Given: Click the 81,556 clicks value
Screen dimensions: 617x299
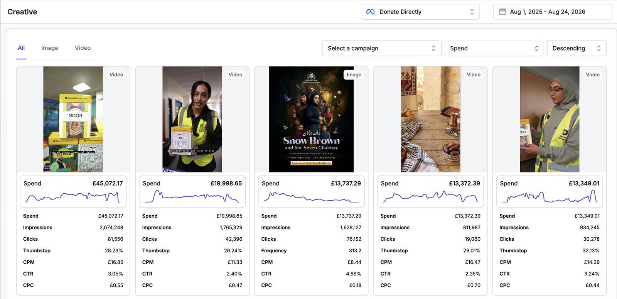Looking at the screenshot, I should [115, 239].
